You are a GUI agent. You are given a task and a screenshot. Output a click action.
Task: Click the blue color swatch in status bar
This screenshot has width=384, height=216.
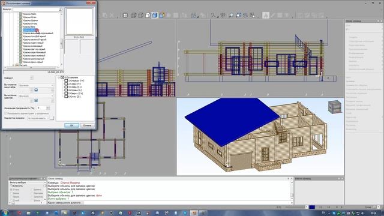[312, 207]
